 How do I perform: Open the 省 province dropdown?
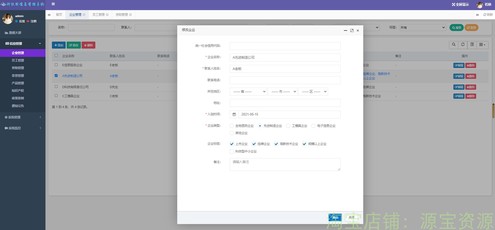pos(248,91)
